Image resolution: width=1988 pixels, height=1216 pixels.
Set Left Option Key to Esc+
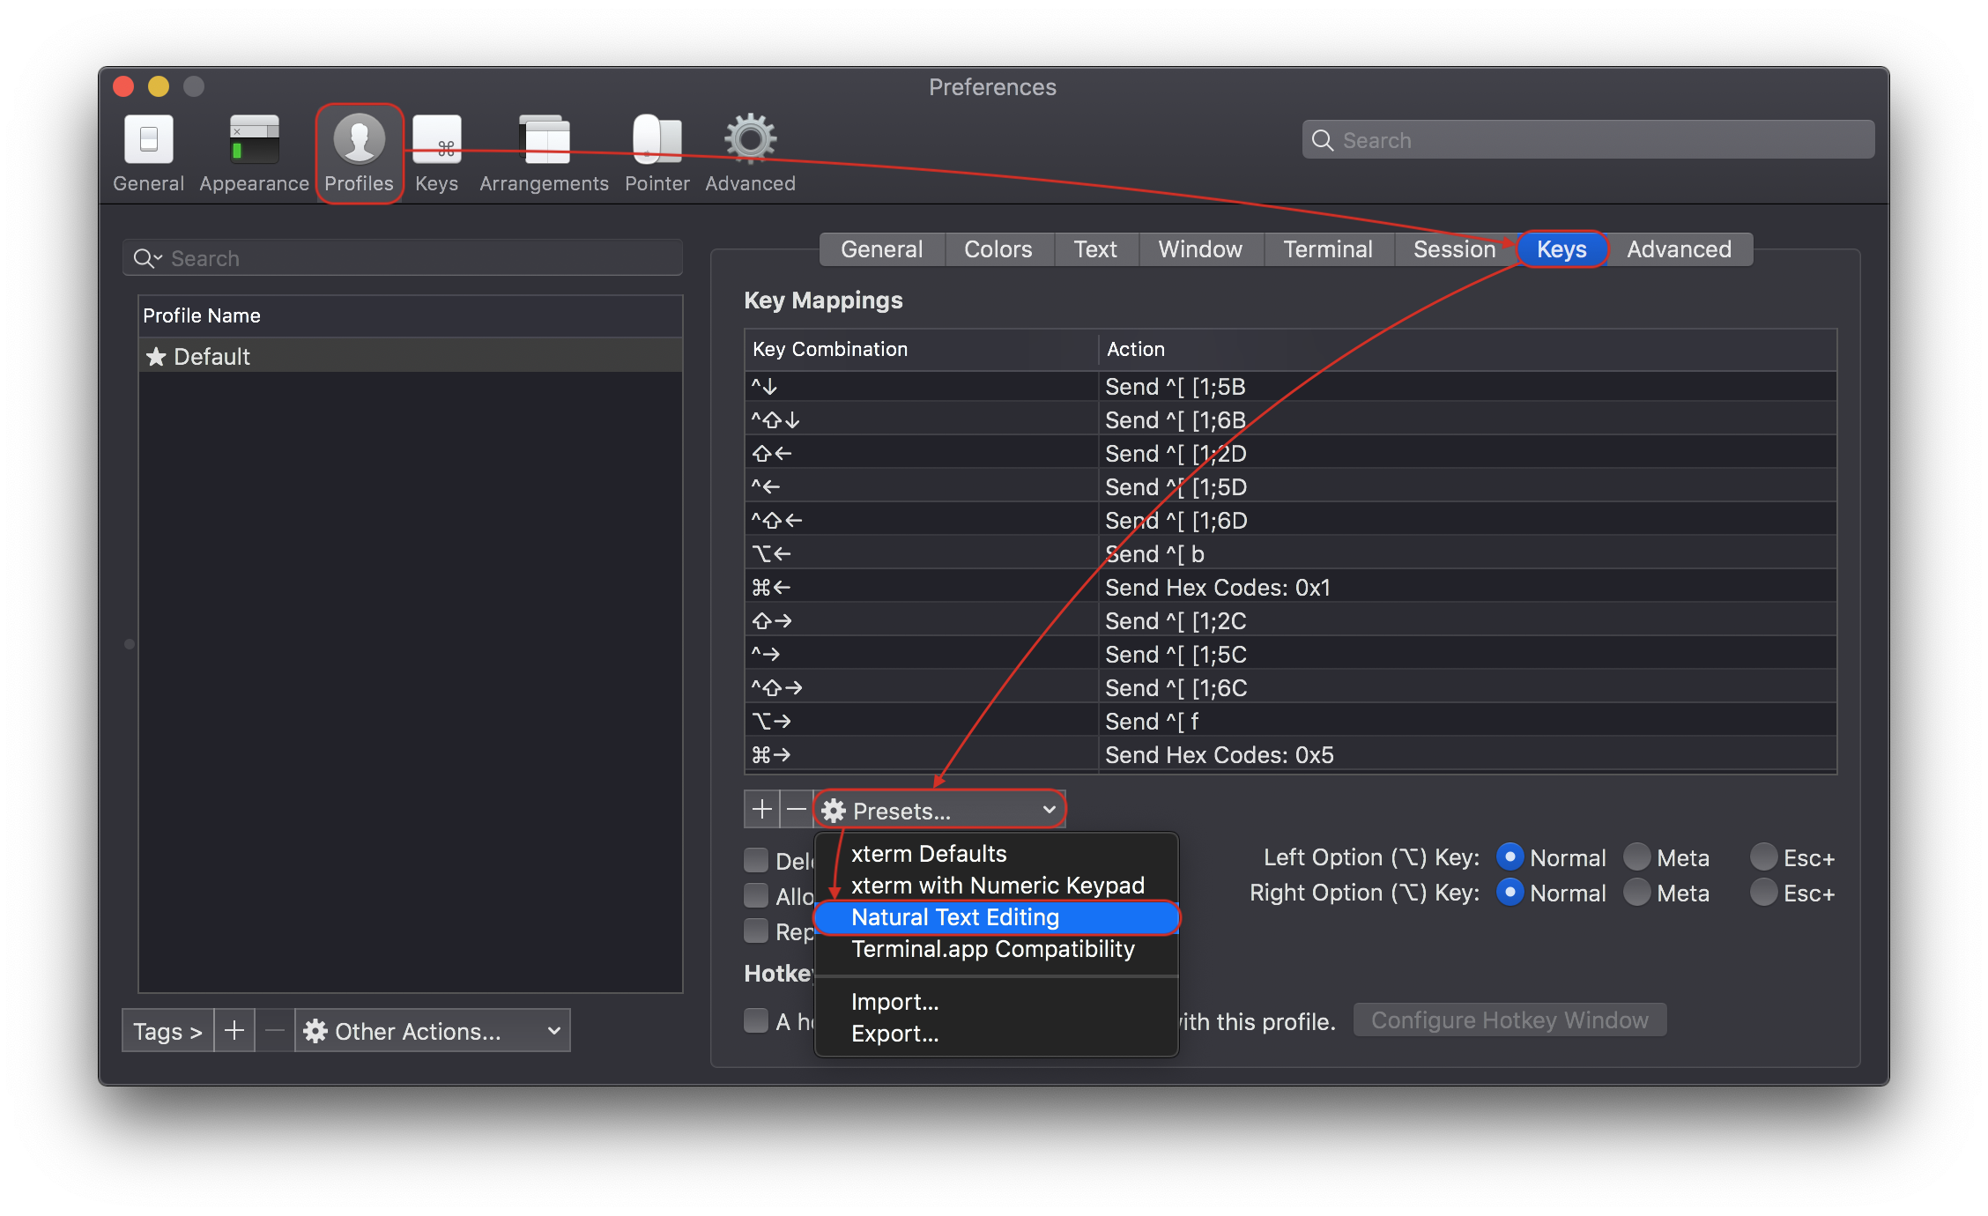[1764, 856]
